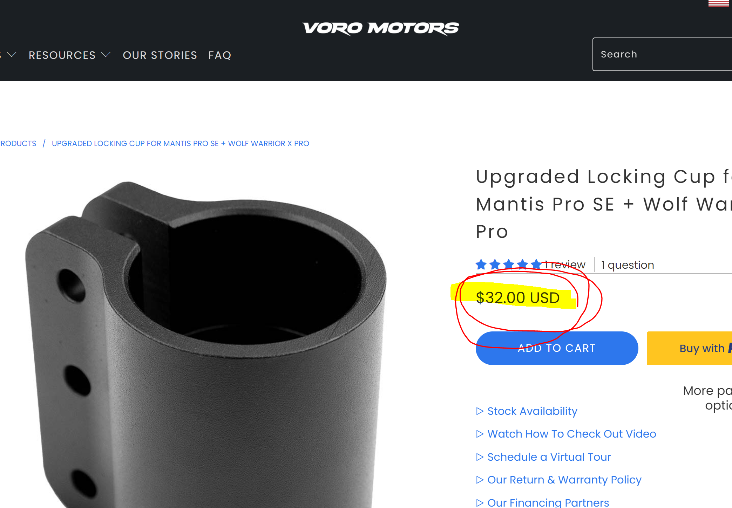Screen dimensions: 732x508
Task: Go to the FAQ page
Action: [220, 55]
